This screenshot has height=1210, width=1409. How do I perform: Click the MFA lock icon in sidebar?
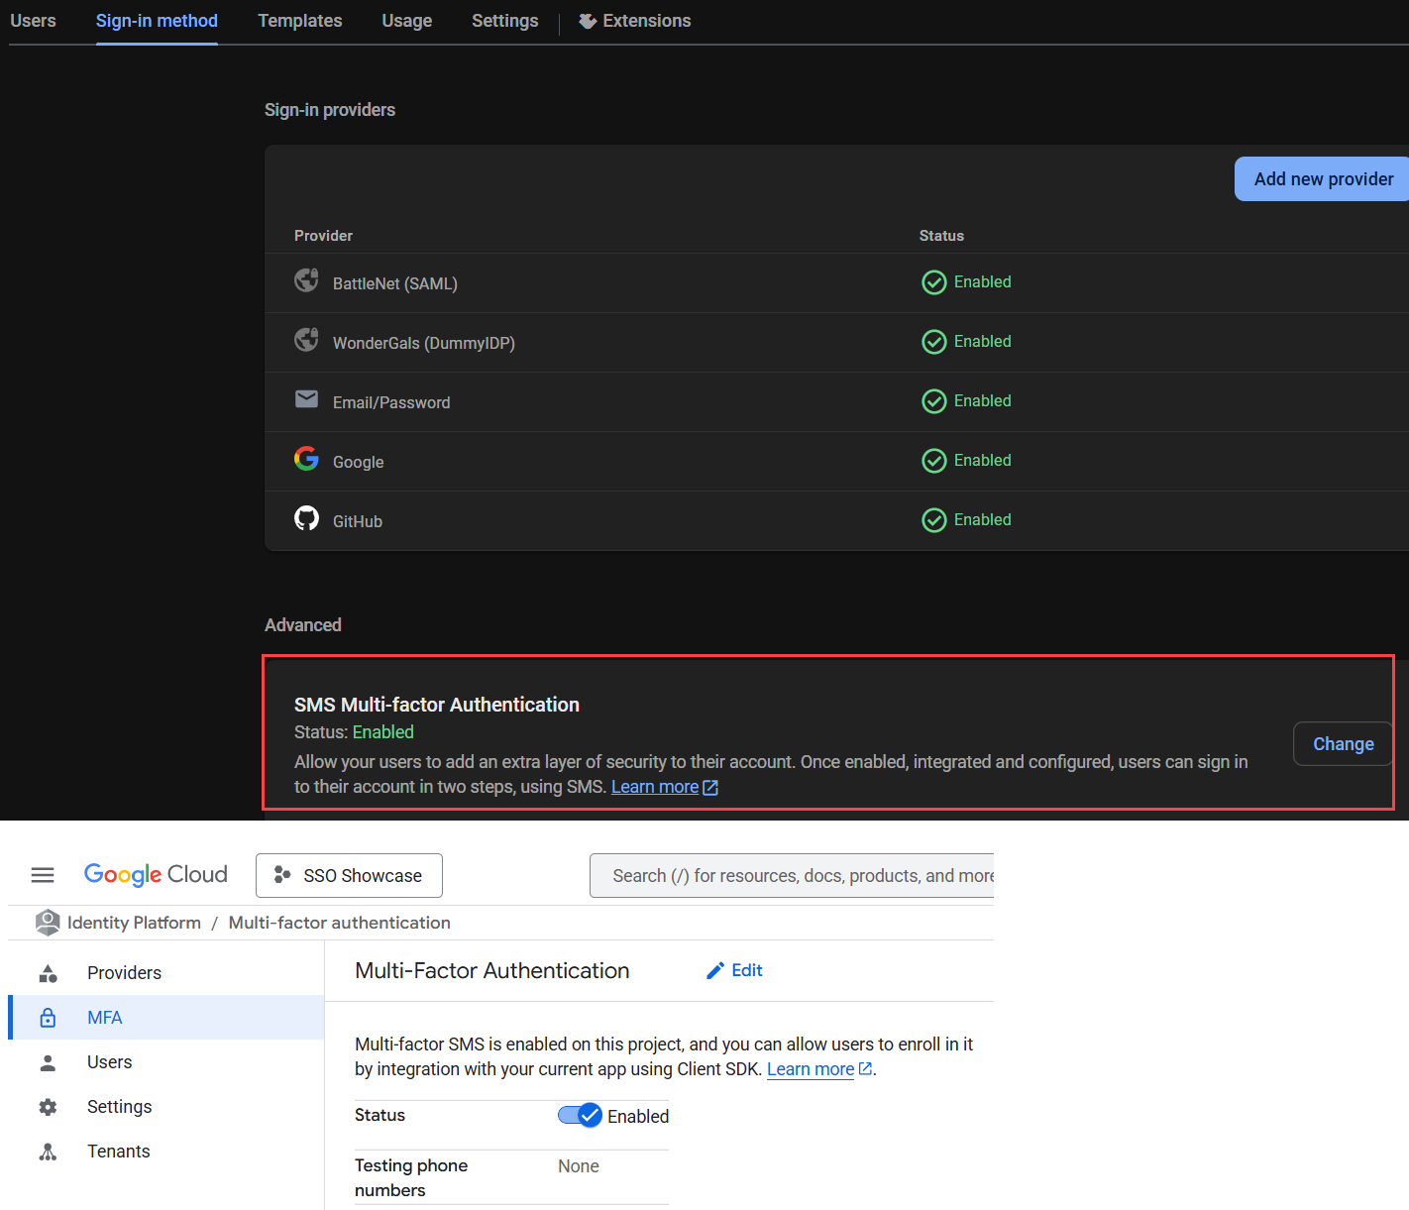[x=48, y=1018]
